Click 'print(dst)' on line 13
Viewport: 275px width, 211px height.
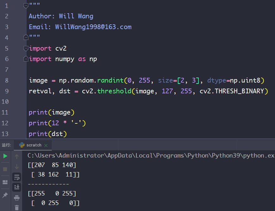48,134
